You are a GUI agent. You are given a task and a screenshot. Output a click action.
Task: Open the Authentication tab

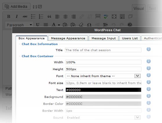click(x=152, y=38)
